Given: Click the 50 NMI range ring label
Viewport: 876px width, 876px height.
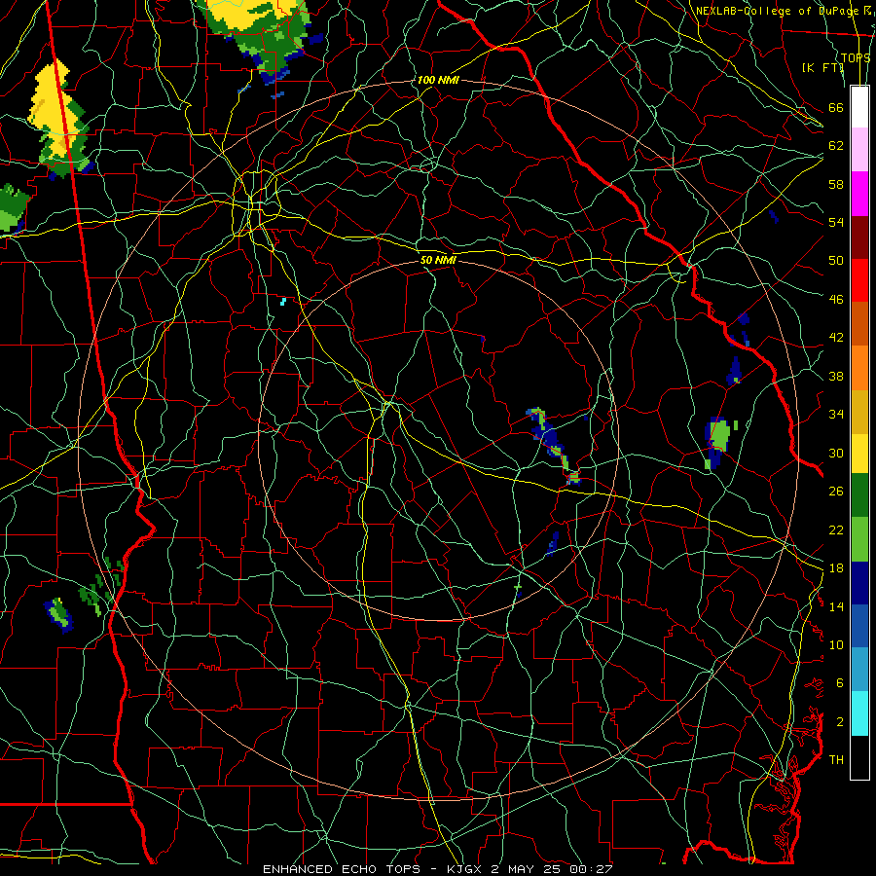Looking at the screenshot, I should (438, 260).
